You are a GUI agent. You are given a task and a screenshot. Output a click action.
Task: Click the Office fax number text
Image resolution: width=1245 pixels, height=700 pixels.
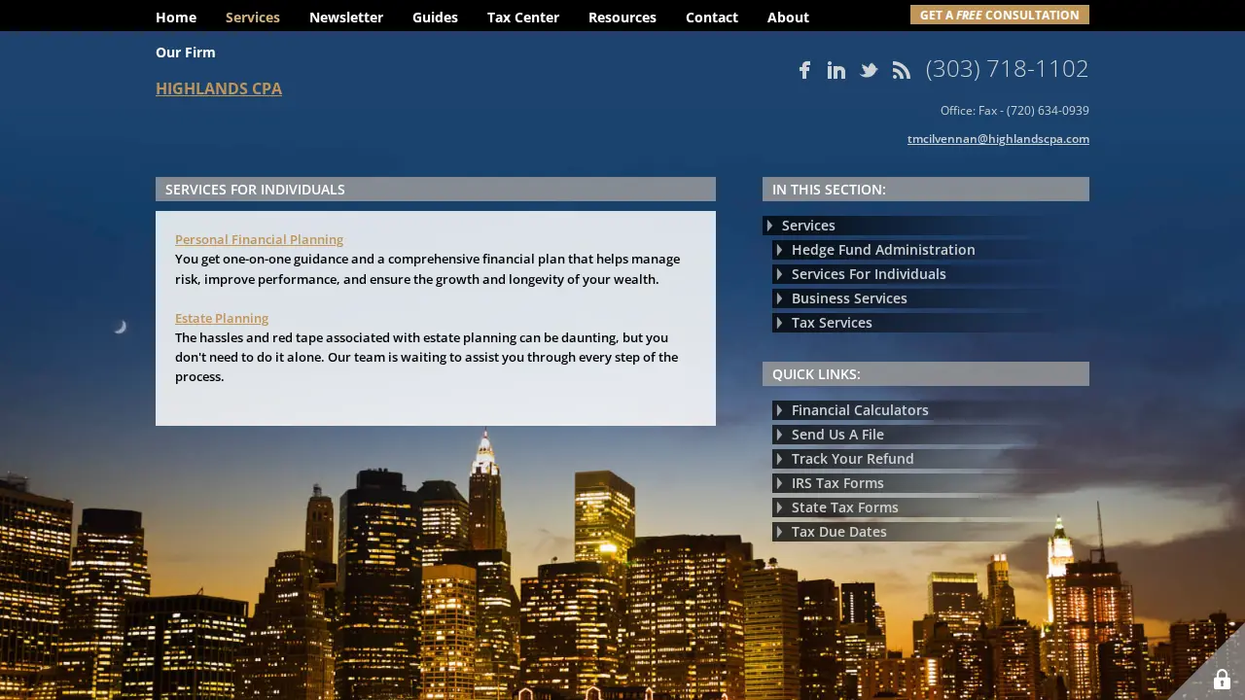click(x=1014, y=111)
